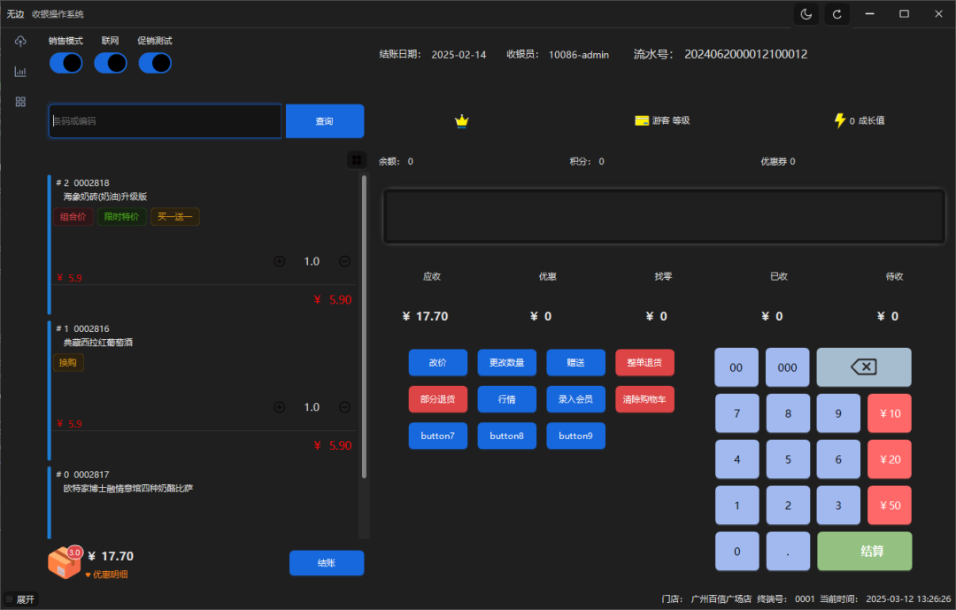Click store name 广州百信广场店 in status bar
Image resolution: width=956 pixels, height=610 pixels.
click(721, 599)
